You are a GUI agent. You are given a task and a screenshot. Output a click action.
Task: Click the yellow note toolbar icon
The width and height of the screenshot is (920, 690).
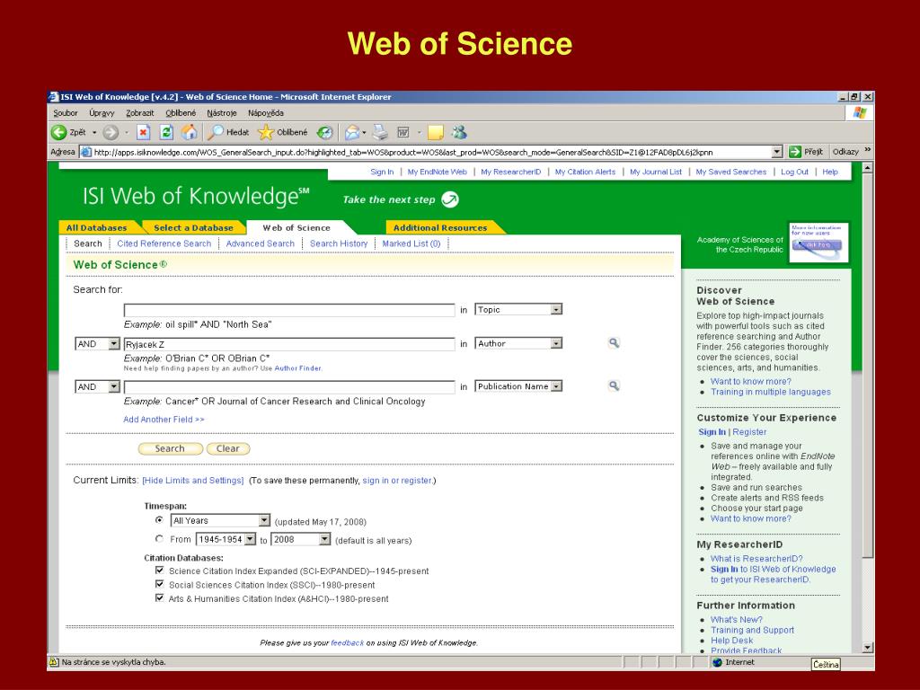point(436,133)
